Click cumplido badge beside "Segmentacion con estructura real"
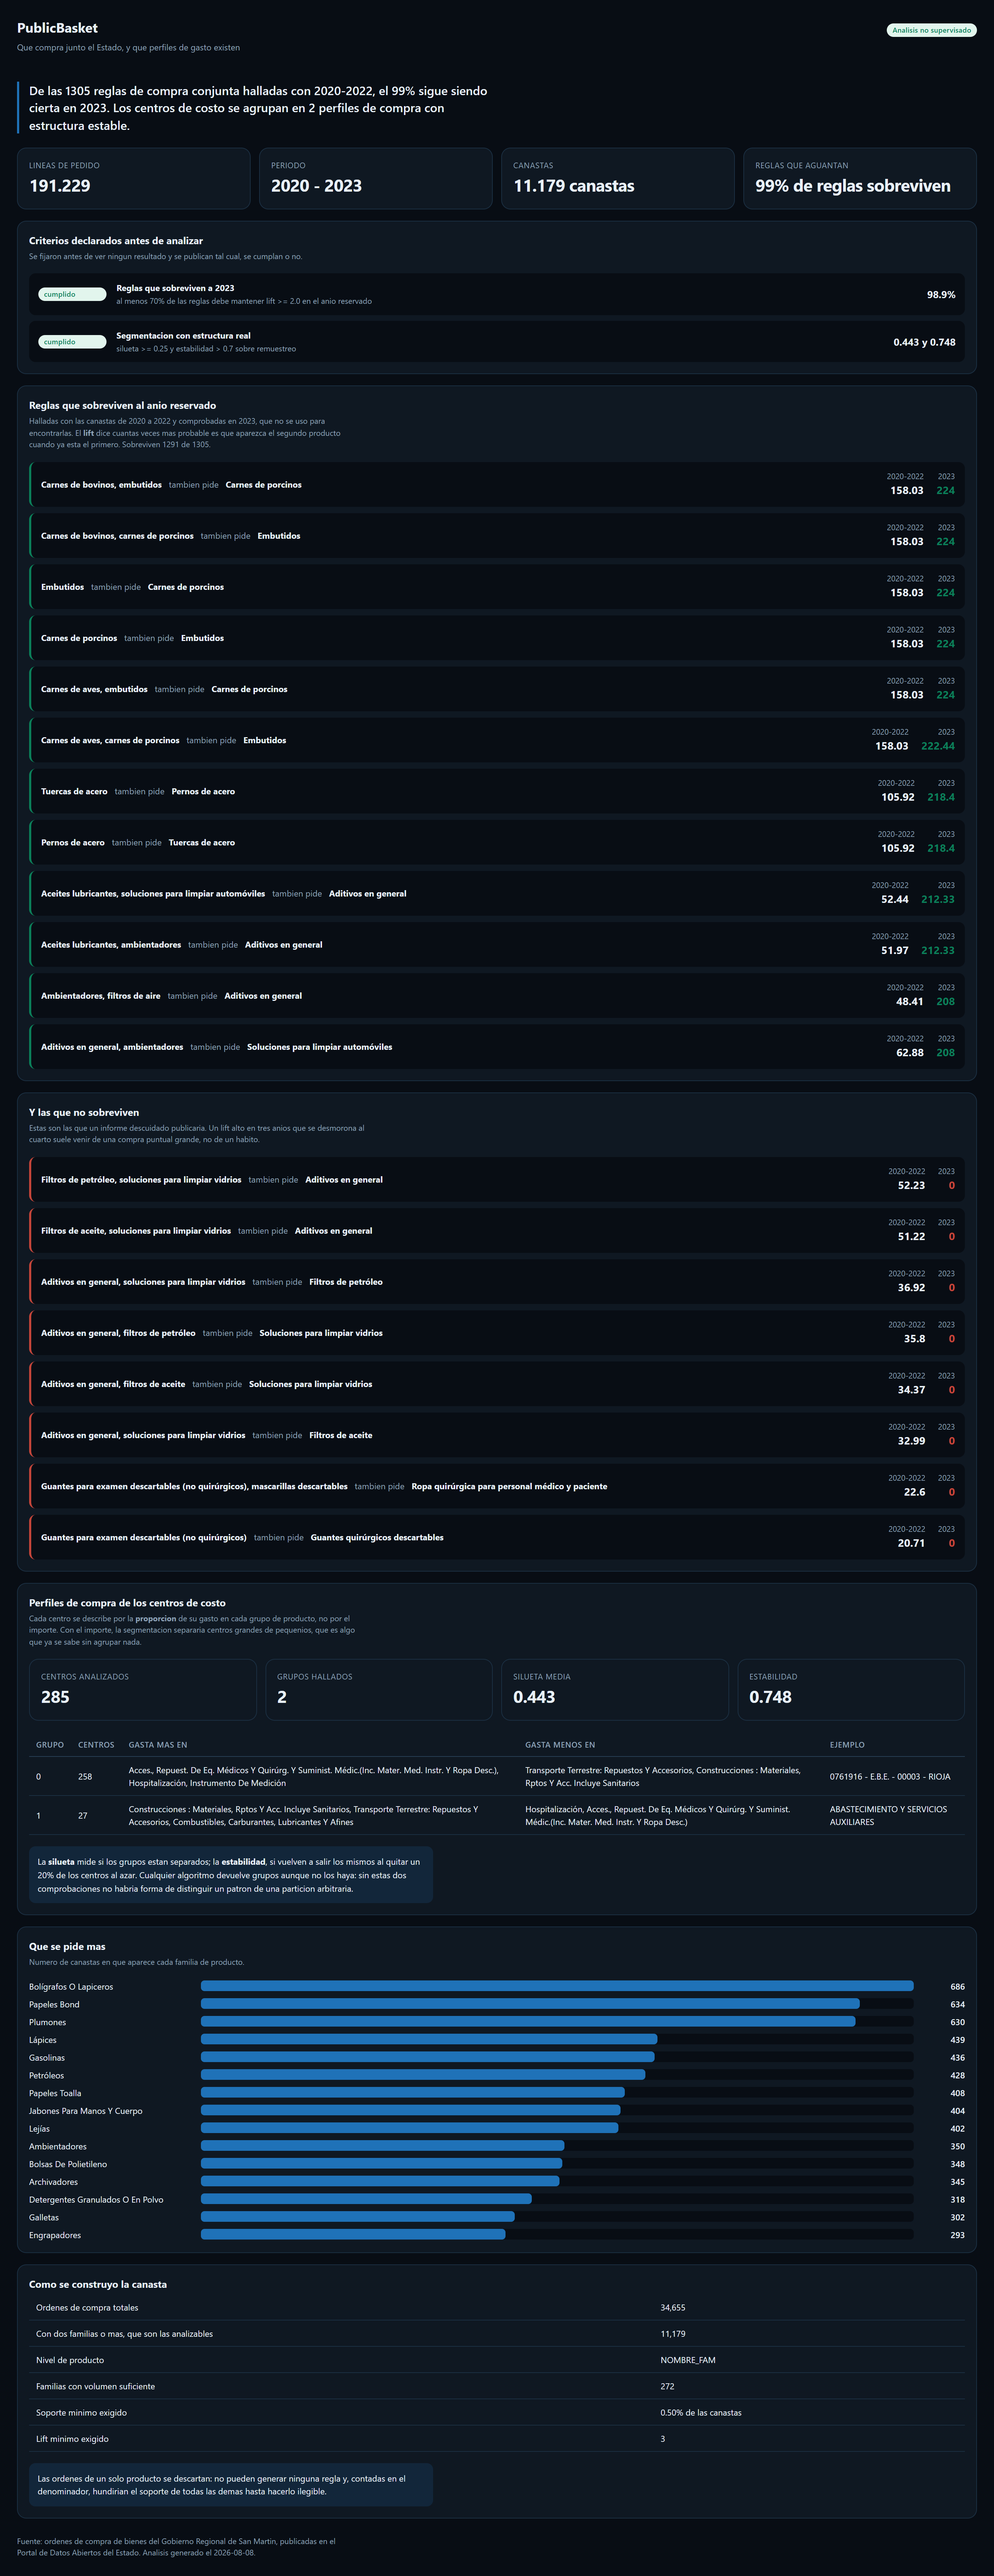This screenshot has height=2576, width=994. 72,342
